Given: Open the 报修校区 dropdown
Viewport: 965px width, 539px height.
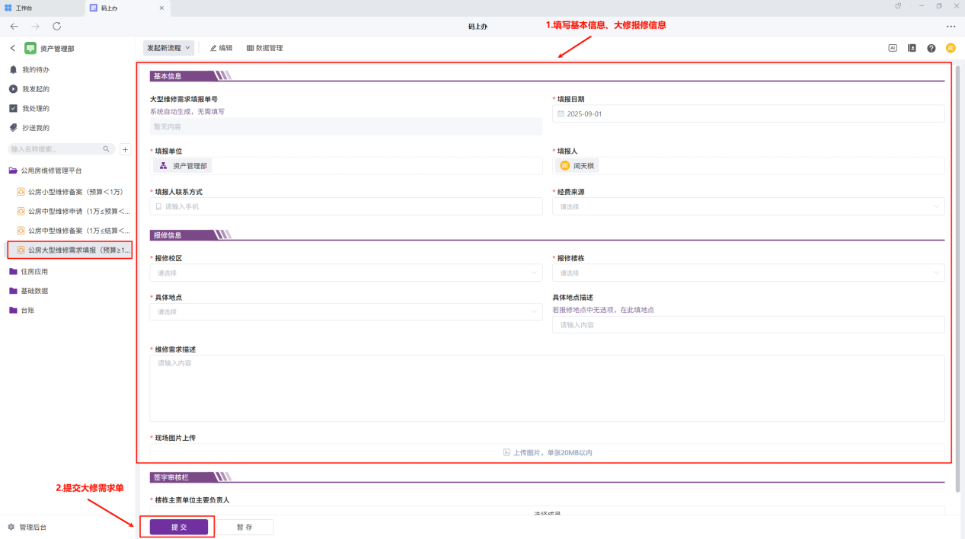Looking at the screenshot, I should click(346, 273).
